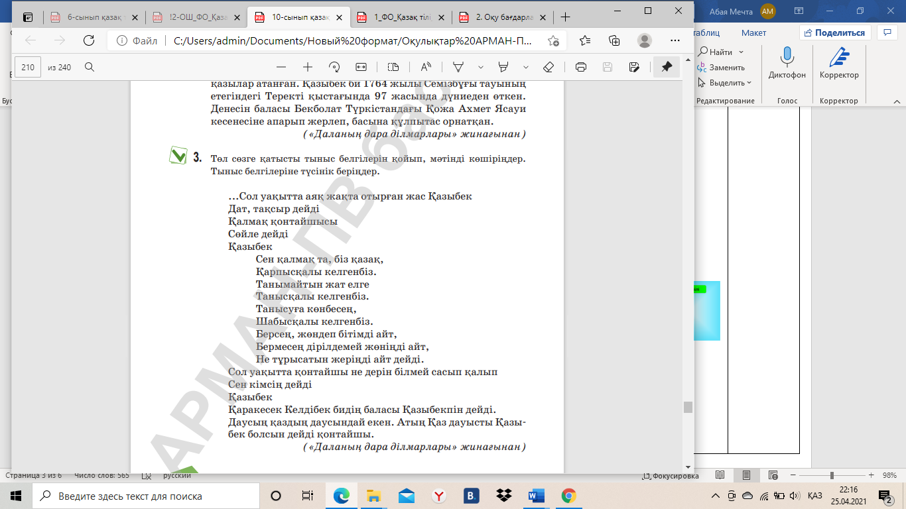Image resolution: width=906 pixels, height=509 pixels.
Task: Toggle Фокусировка focus mode in Word
Action: tap(670, 475)
